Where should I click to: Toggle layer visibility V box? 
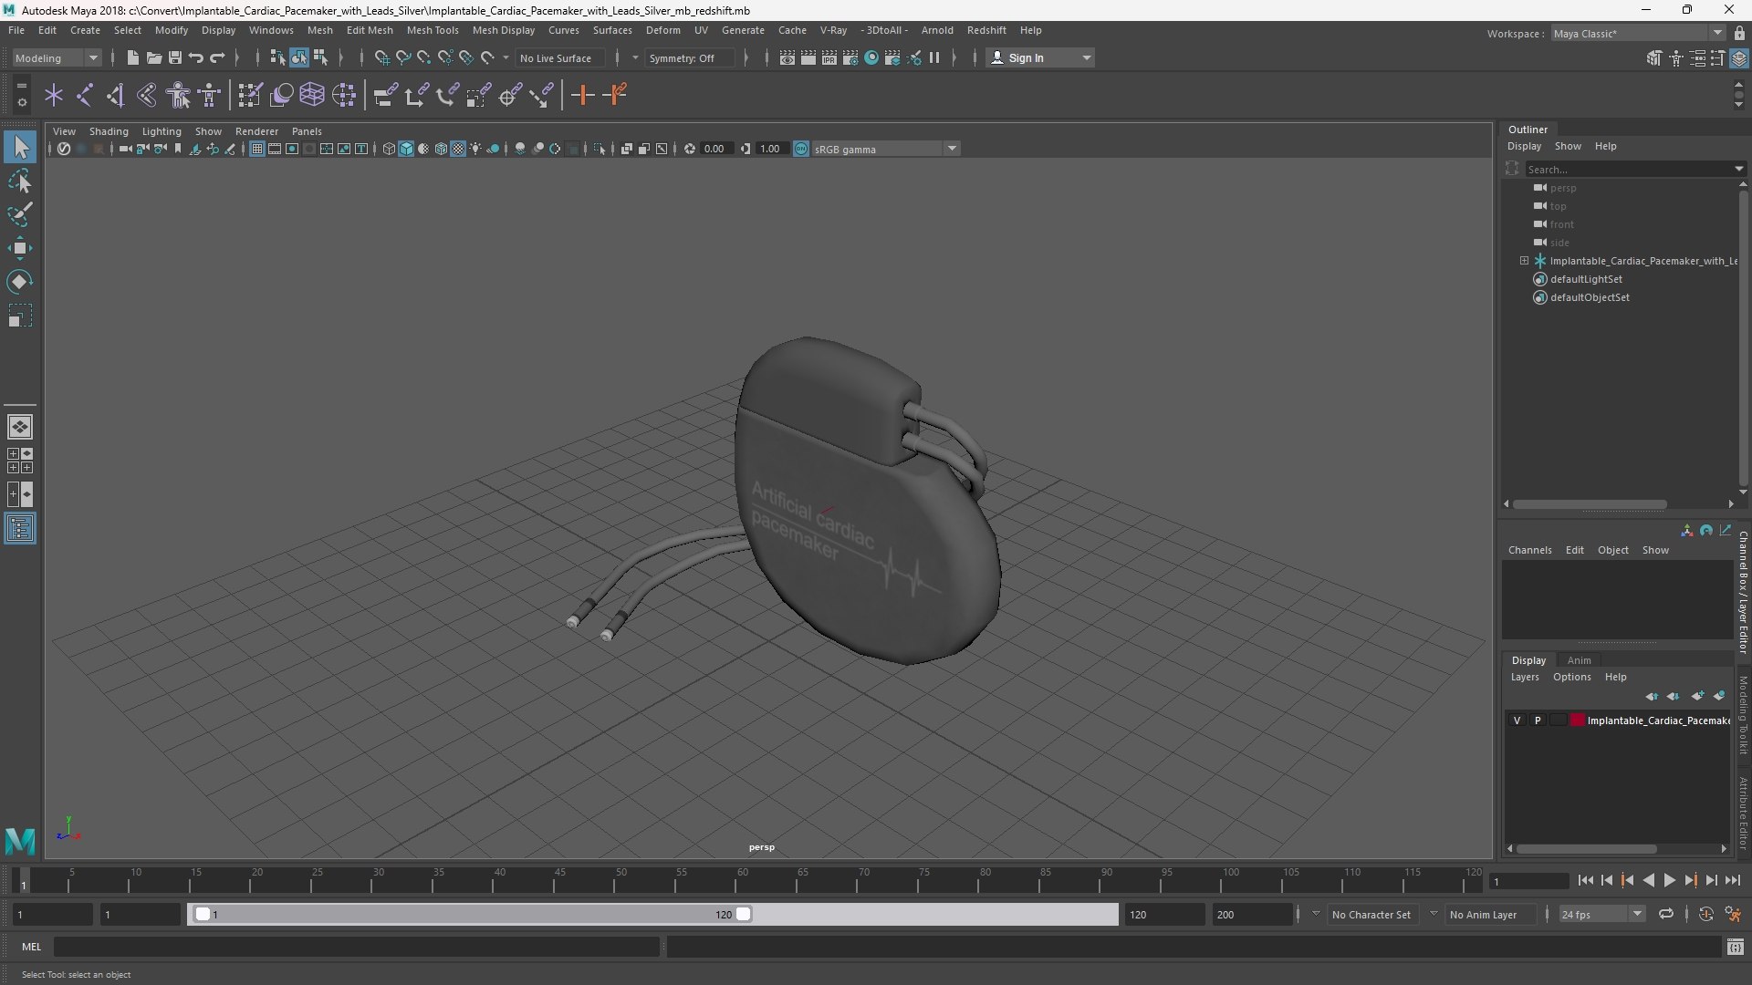tap(1517, 721)
